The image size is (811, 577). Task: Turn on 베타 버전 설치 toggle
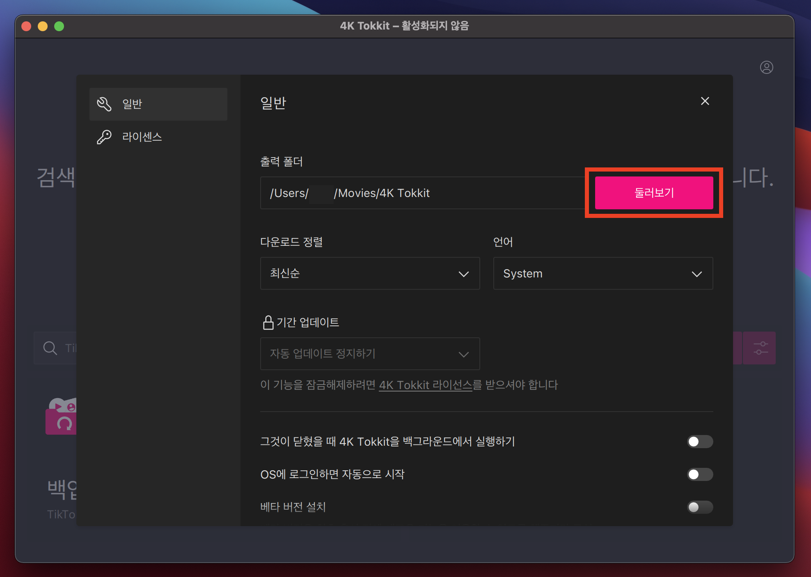(700, 507)
